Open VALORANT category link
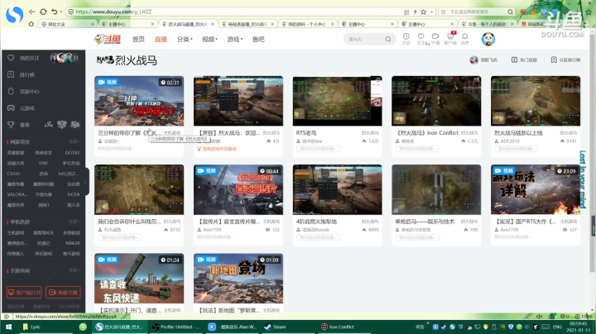The image size is (596, 334). (x=17, y=194)
